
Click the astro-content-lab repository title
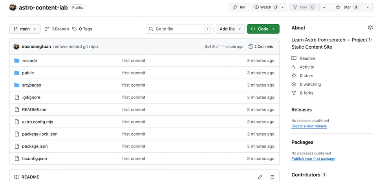[43, 7]
